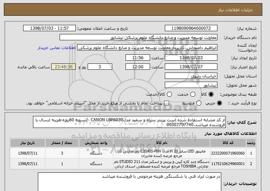Viewport: 270px width, 191px height.
Task: Click the کد کالا column header
Action: (x=228, y=143)
